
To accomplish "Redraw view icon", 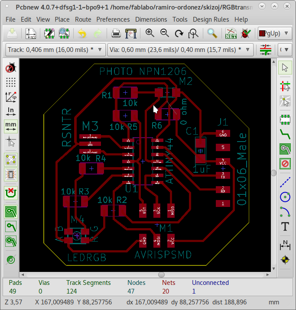I will pyautogui.click(x=179, y=33).
